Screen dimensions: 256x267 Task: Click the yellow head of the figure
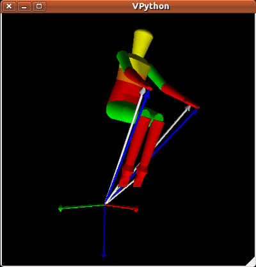(142, 44)
